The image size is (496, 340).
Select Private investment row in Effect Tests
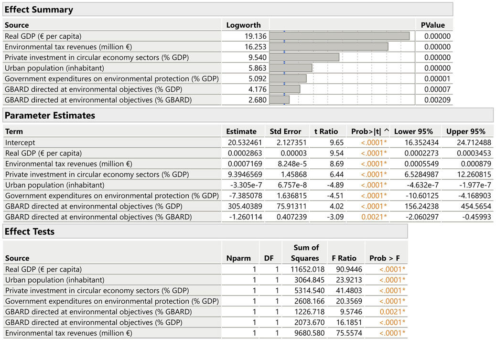click(x=205, y=290)
